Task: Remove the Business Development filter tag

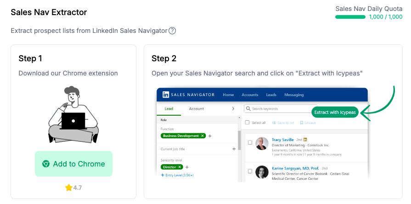Action: (203, 136)
